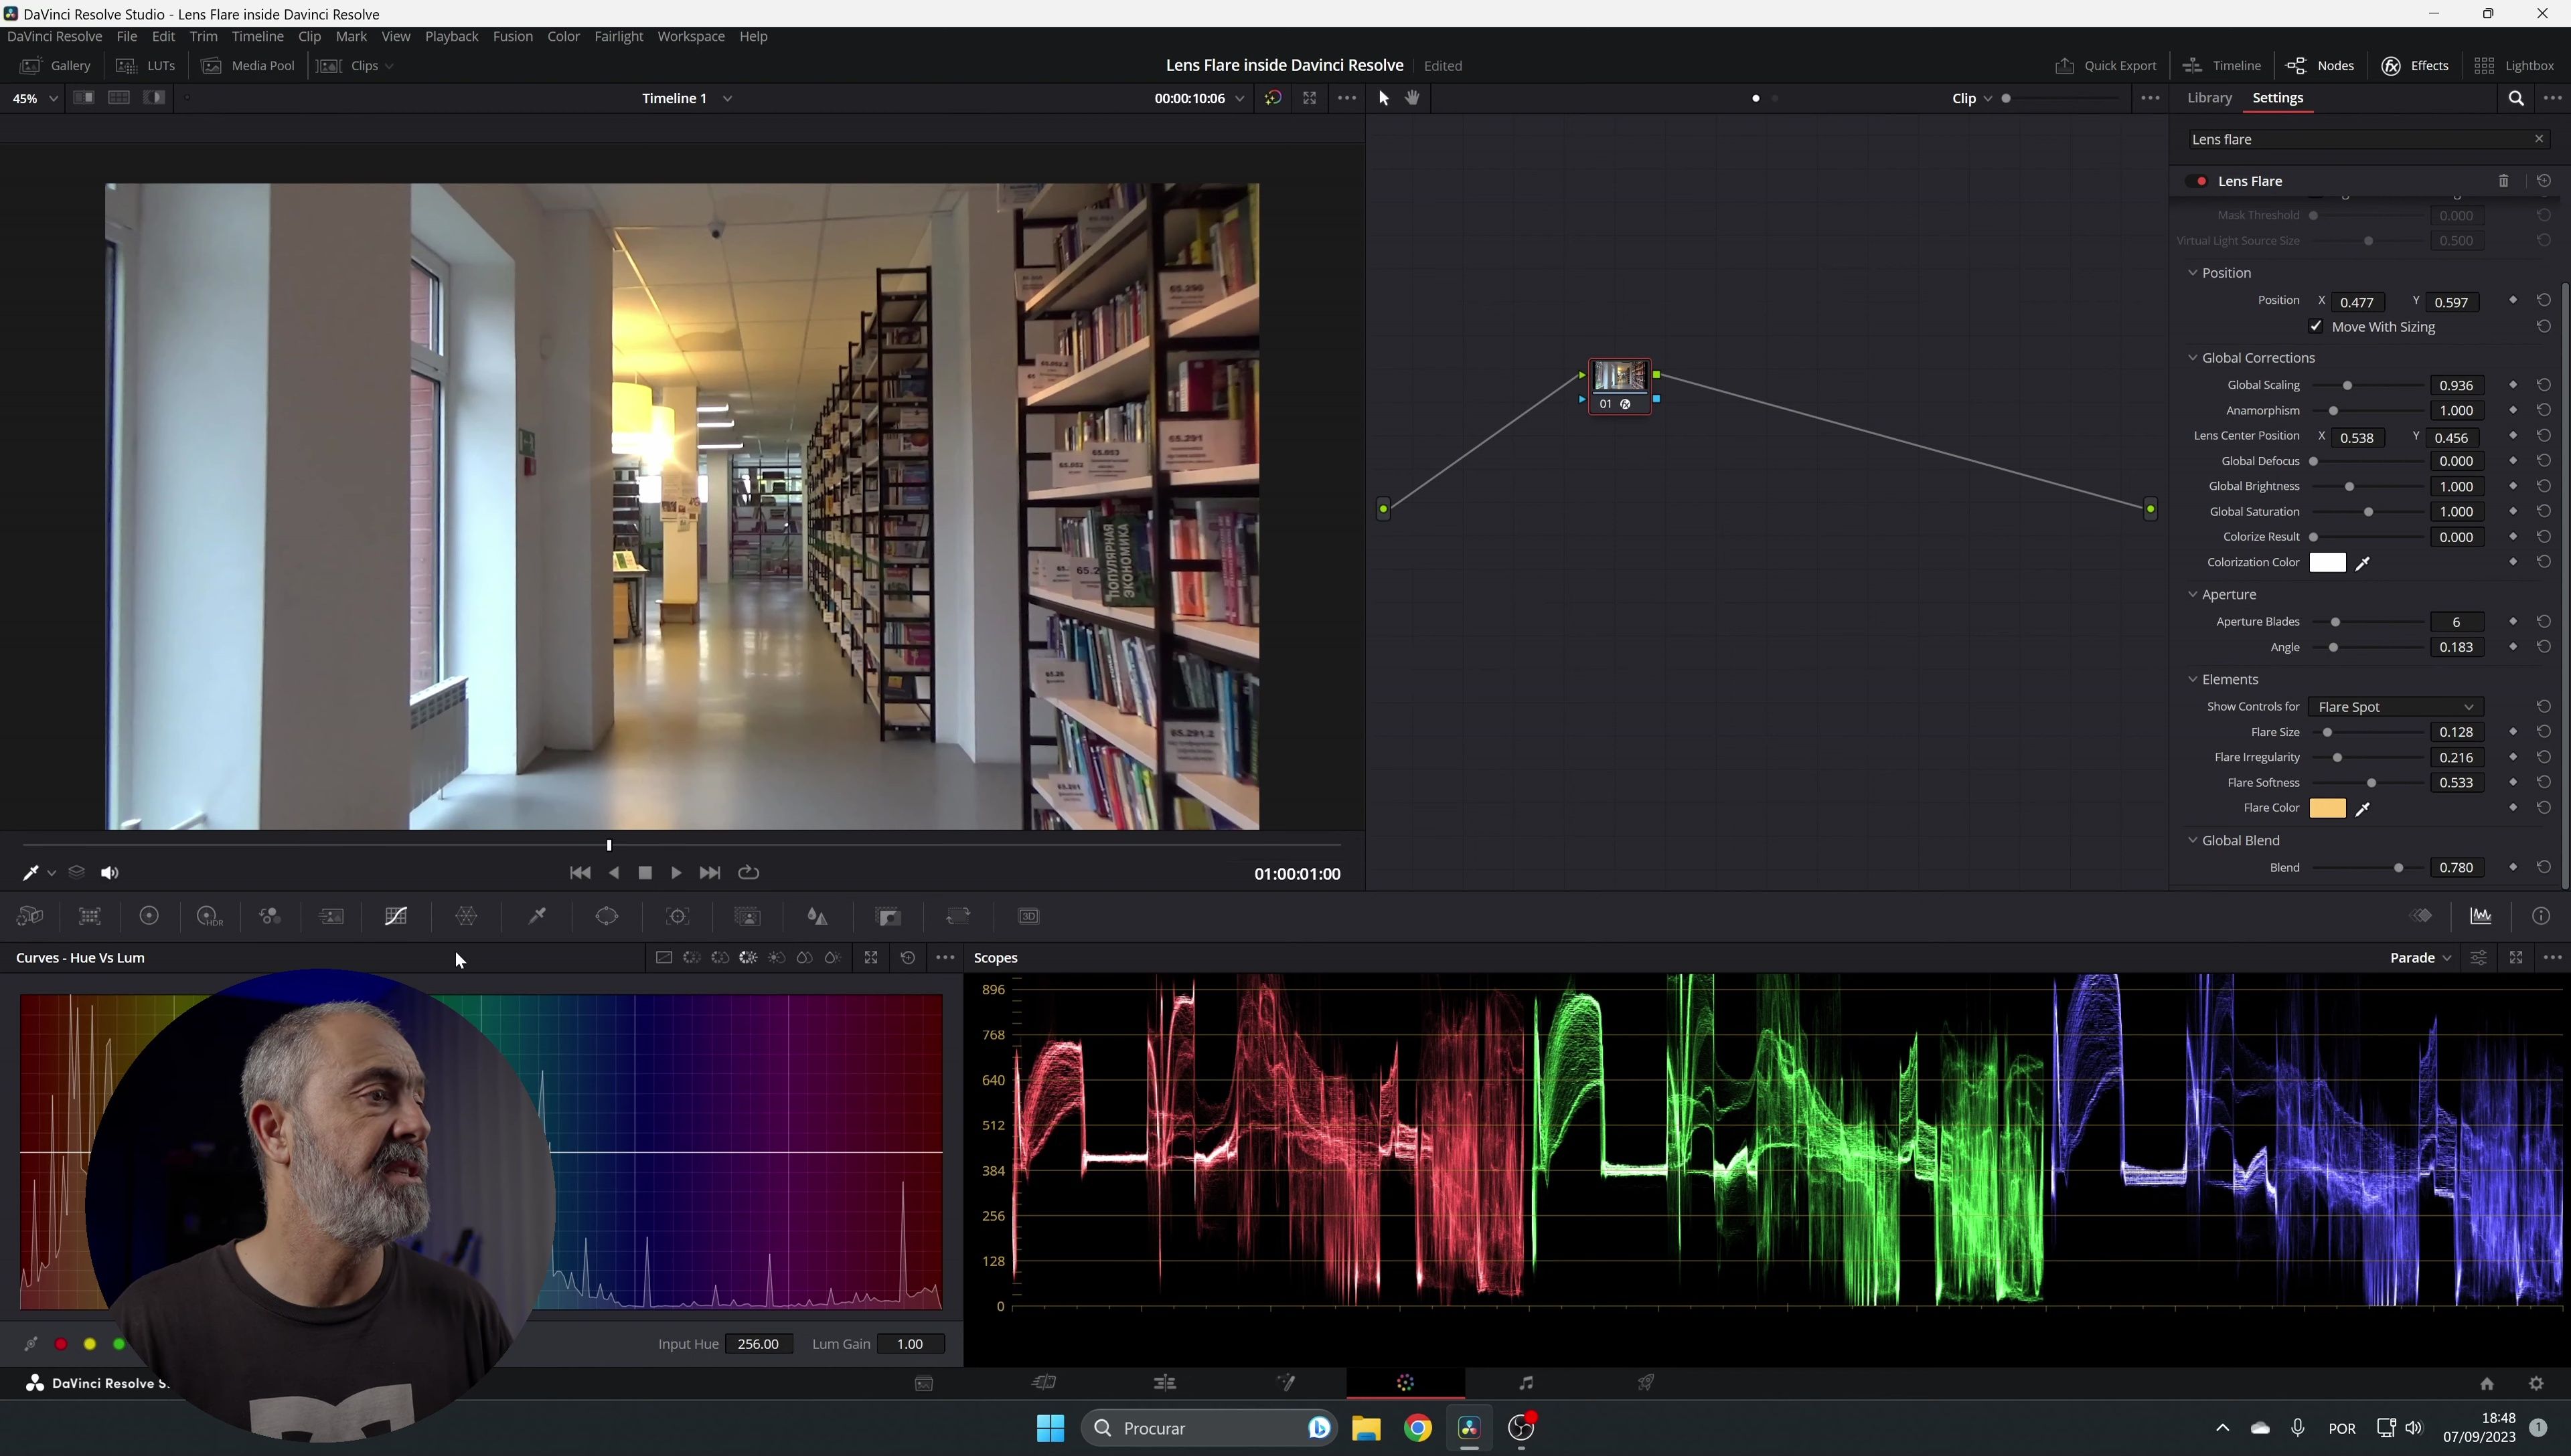Open the Color menu

tap(563, 36)
